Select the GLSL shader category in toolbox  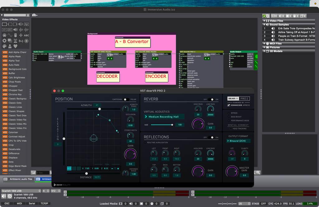click(21, 24)
